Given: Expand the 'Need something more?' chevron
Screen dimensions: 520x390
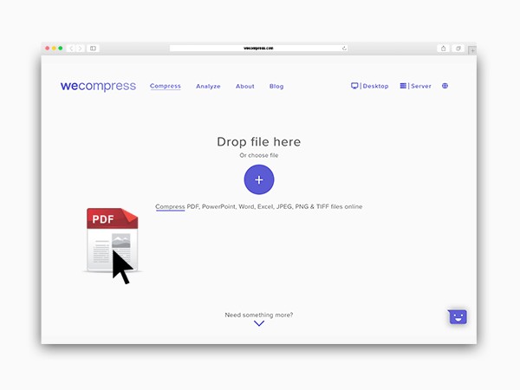Looking at the screenshot, I should [x=259, y=323].
